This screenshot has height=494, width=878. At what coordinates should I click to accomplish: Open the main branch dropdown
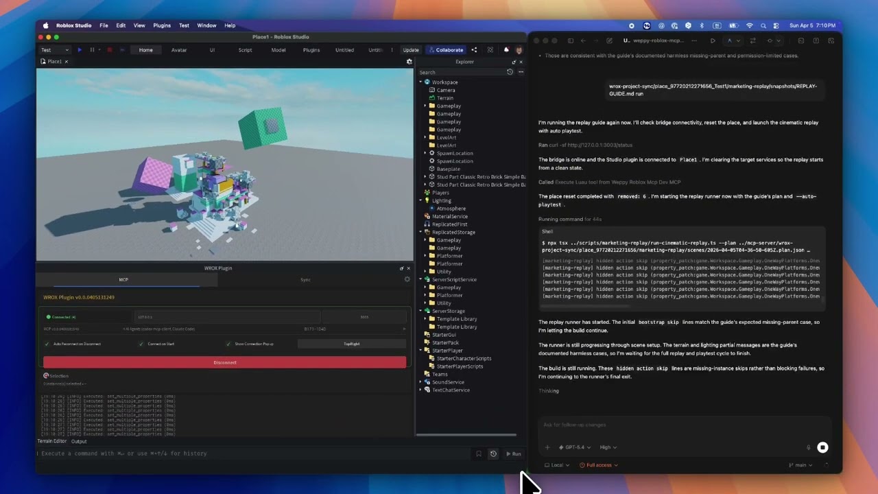(x=801, y=465)
